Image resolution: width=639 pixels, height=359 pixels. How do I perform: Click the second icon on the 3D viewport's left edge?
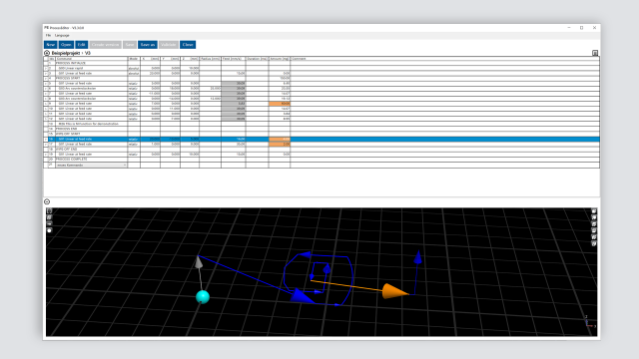pyautogui.click(x=49, y=217)
